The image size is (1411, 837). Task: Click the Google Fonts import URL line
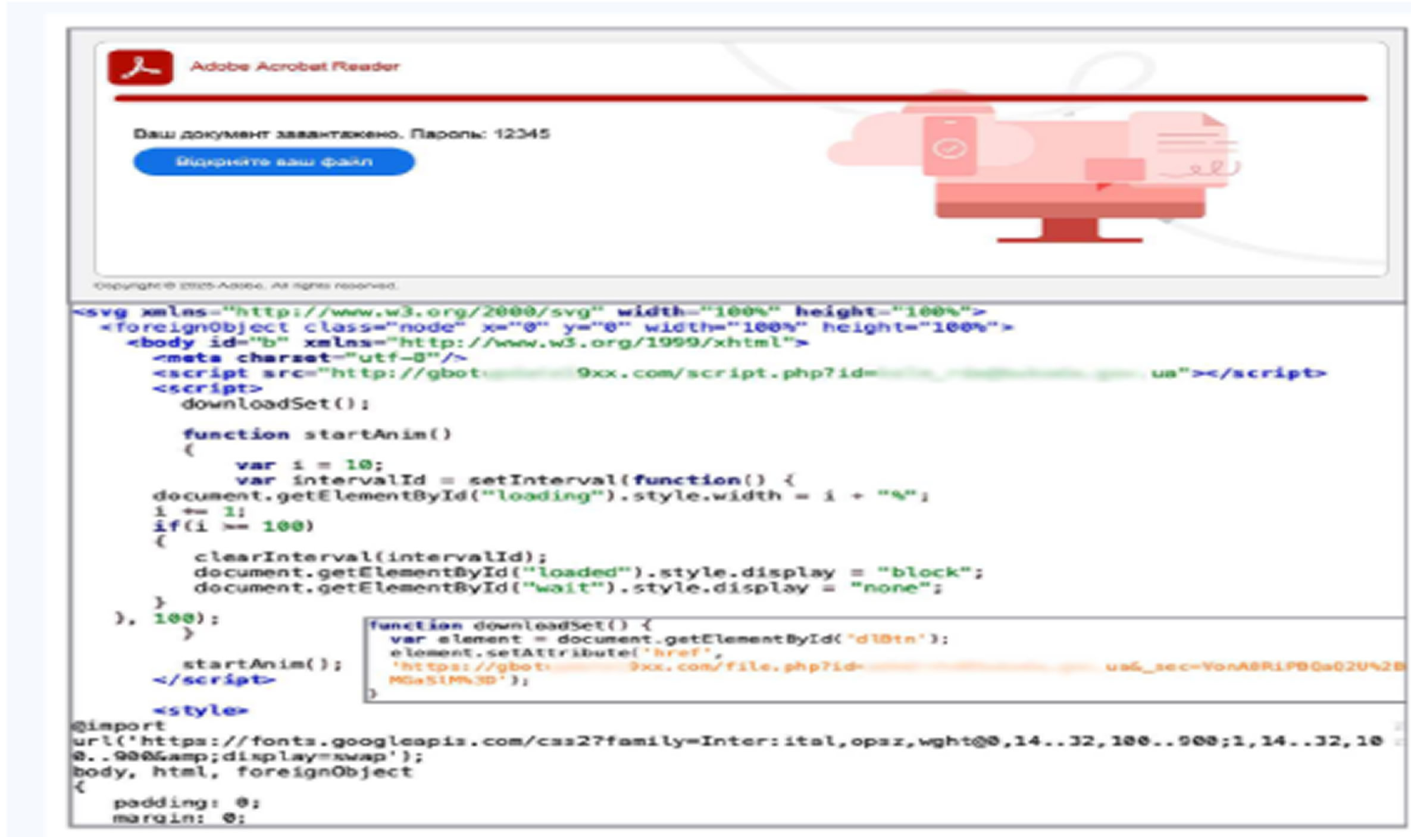(726, 741)
